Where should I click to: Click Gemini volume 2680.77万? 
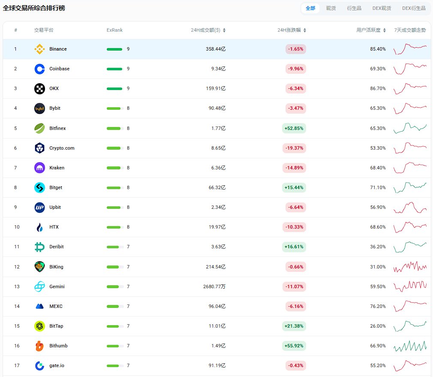click(x=214, y=287)
